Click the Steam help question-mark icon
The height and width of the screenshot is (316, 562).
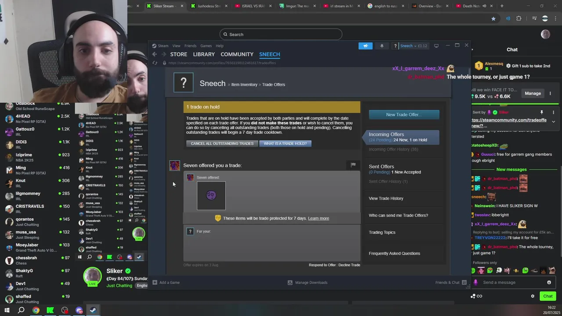[395, 46]
